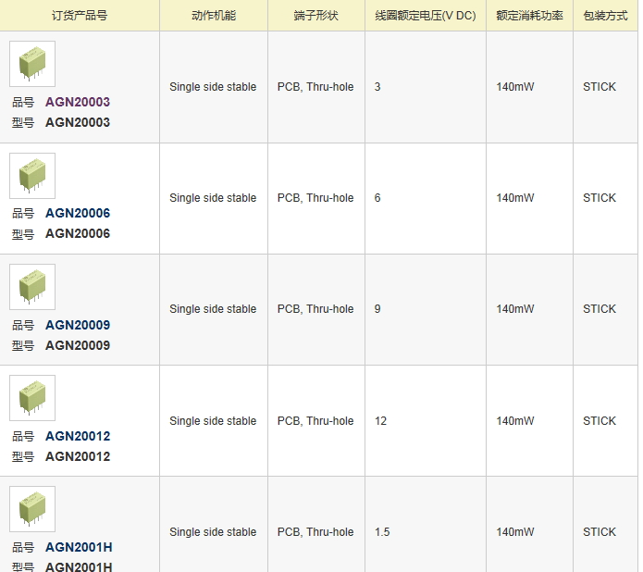Screen dimensions: 643x572
Task: Click the 端子形状 column header
Action: 315,16
